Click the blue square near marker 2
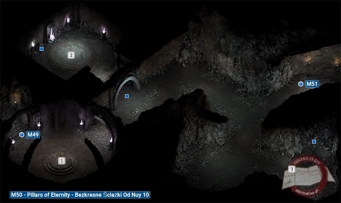This screenshot has height=203, width=341. pos(41,49)
